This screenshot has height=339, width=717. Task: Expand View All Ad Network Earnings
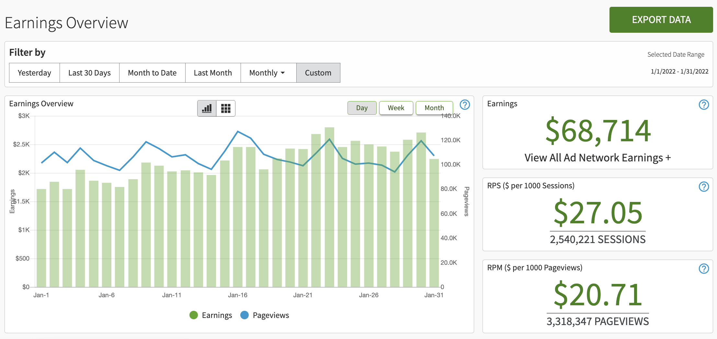click(x=597, y=158)
